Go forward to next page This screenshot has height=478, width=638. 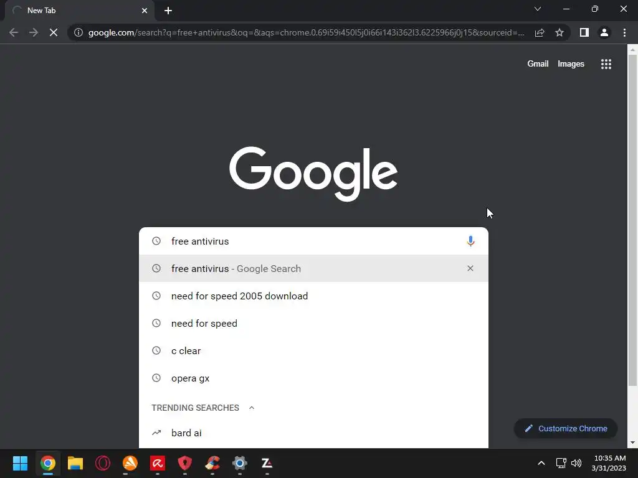pyautogui.click(x=34, y=32)
